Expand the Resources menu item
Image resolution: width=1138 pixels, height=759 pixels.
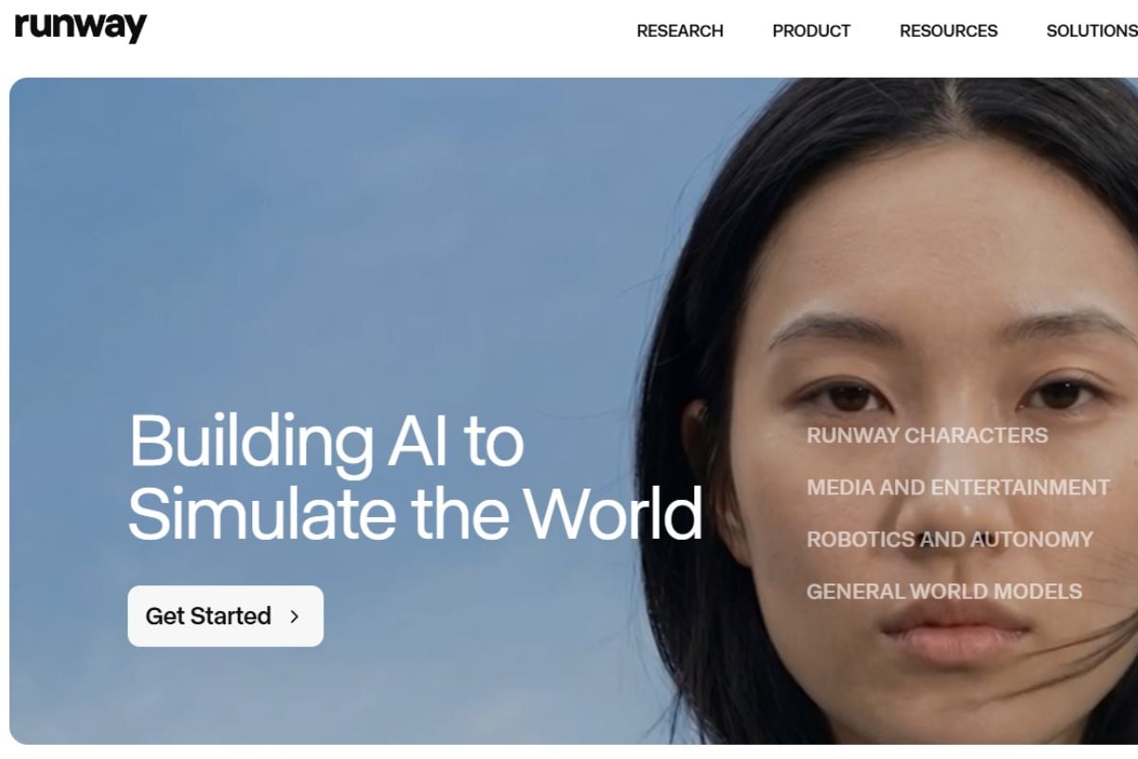pyautogui.click(x=948, y=30)
